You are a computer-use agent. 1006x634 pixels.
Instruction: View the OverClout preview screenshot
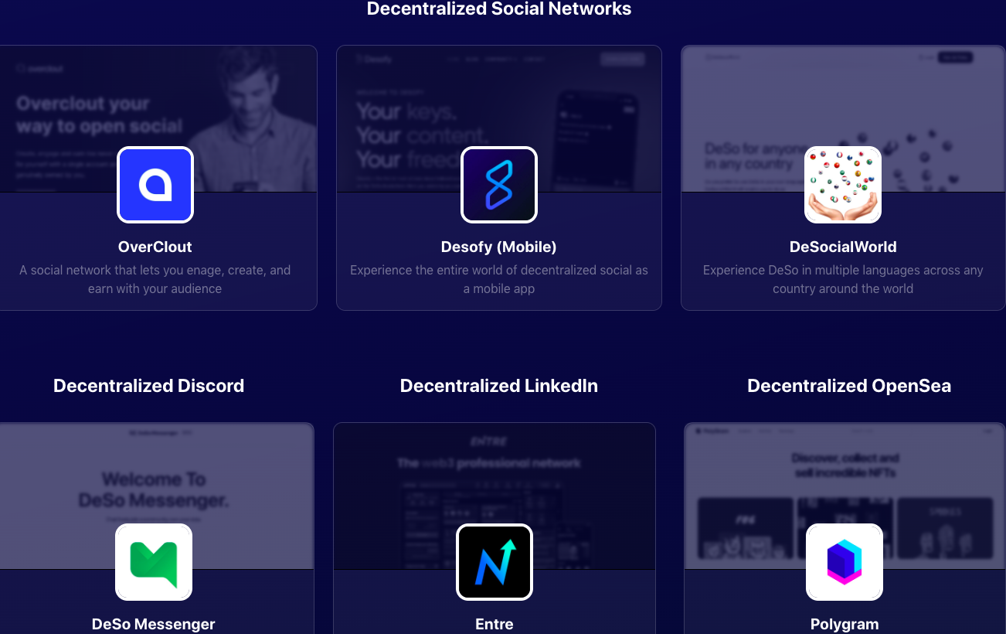click(x=158, y=118)
